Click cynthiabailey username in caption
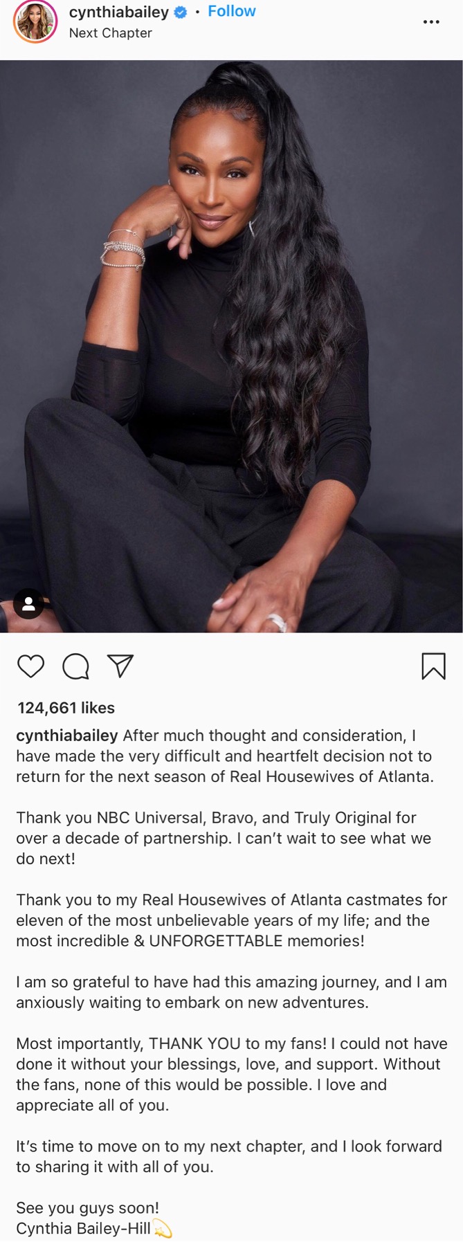Screen dimensions: 463x1242 click(67, 736)
